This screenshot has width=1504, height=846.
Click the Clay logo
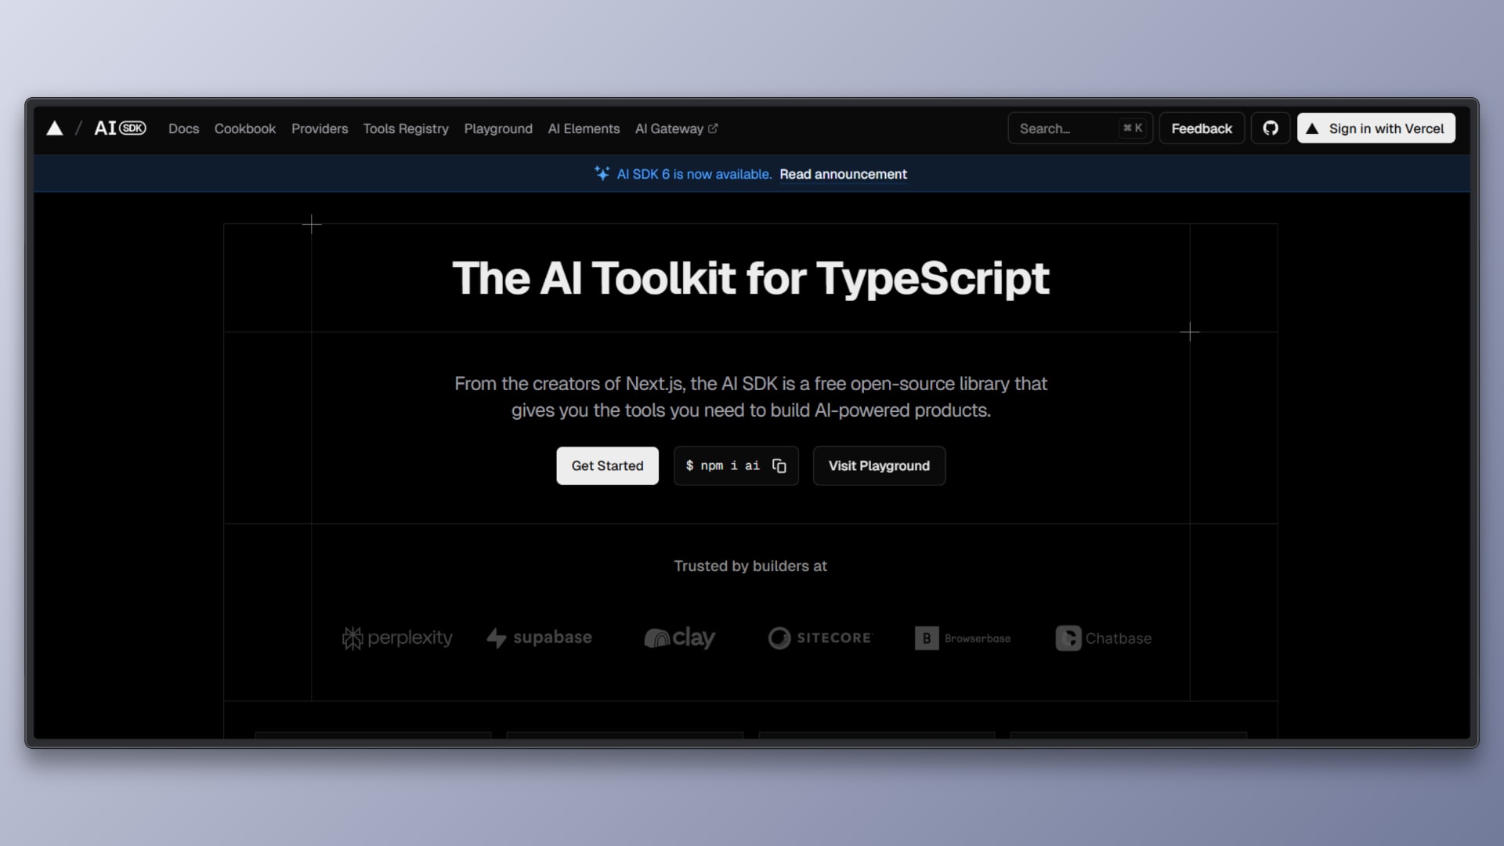679,638
